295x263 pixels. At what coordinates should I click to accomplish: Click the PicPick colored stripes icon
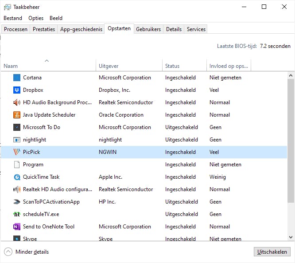[x=17, y=152]
